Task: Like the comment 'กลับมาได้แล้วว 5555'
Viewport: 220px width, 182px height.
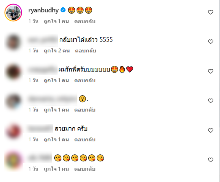Action: pos(210,42)
